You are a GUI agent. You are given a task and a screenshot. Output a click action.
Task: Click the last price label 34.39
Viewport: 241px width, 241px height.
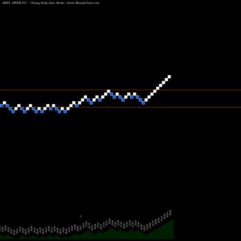click(x=171, y=213)
